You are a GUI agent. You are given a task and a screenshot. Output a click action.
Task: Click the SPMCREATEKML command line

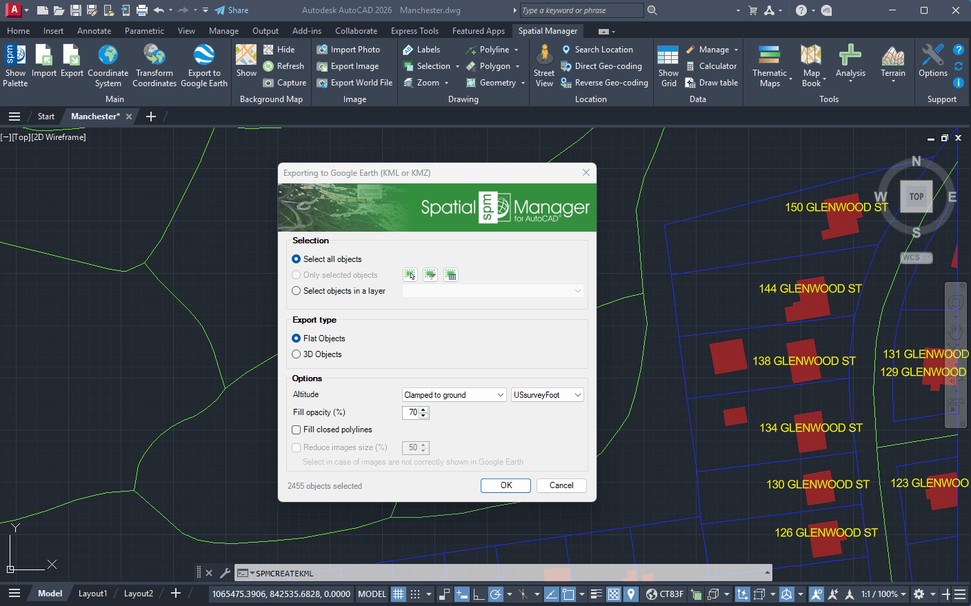[x=503, y=573]
